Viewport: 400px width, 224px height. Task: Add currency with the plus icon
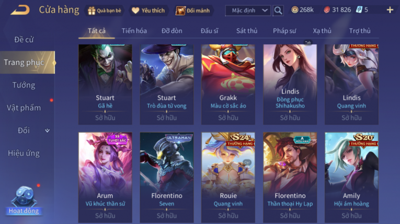click(390, 10)
